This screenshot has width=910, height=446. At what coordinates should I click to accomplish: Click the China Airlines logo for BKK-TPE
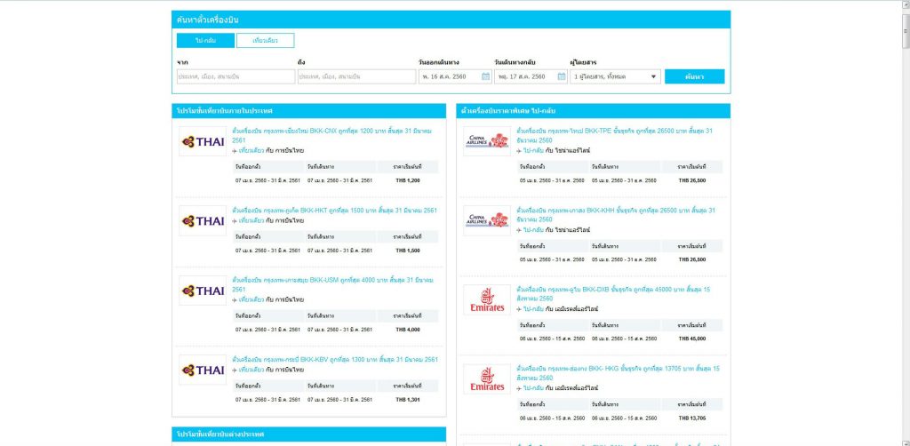[x=487, y=141]
